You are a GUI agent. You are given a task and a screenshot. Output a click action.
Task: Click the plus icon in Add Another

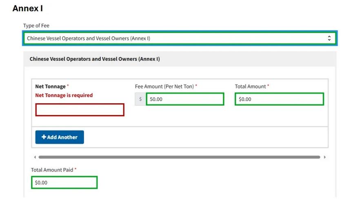click(44, 137)
